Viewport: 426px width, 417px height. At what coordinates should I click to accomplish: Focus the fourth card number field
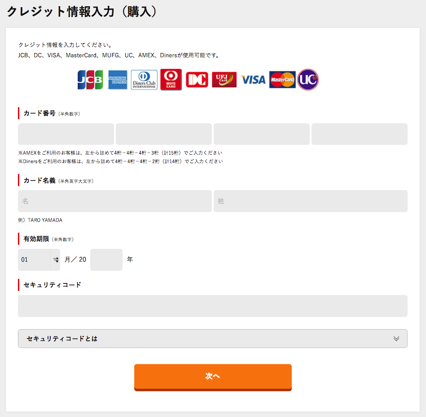click(x=360, y=134)
